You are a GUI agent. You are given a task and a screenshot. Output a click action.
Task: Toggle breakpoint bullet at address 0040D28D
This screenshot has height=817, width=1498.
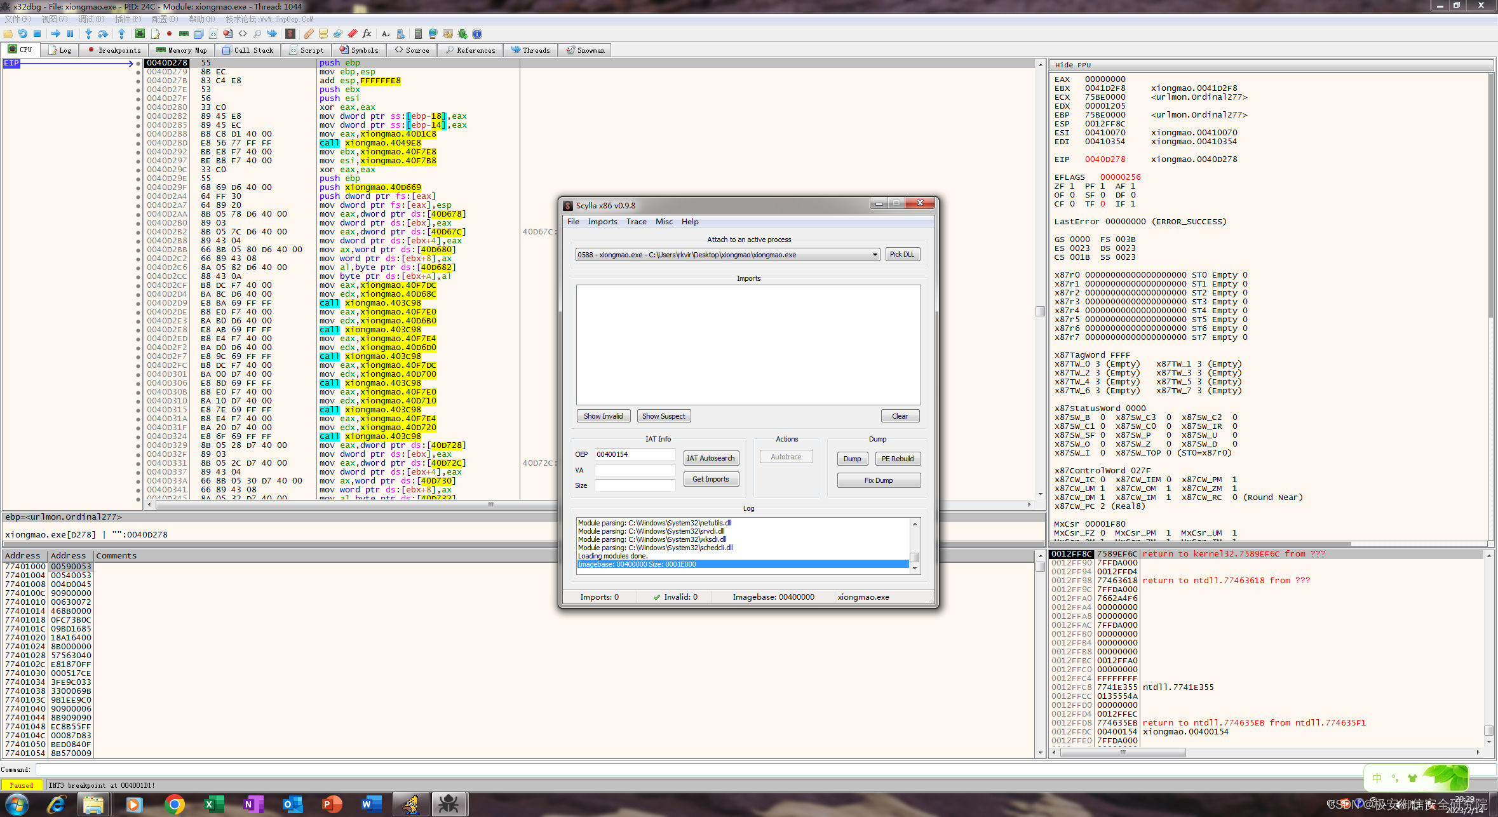138,143
